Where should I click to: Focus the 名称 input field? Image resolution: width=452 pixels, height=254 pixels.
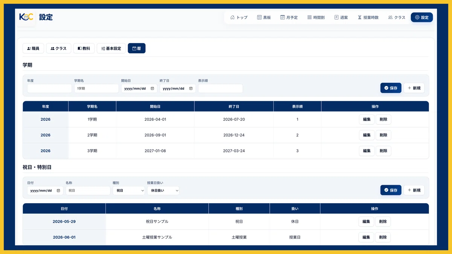[x=88, y=190]
